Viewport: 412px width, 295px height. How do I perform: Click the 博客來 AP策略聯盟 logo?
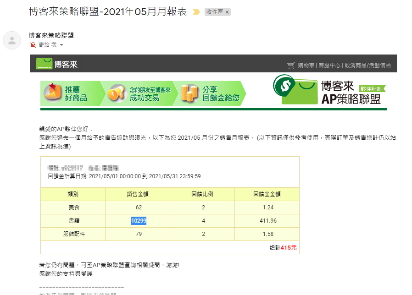[x=328, y=90]
